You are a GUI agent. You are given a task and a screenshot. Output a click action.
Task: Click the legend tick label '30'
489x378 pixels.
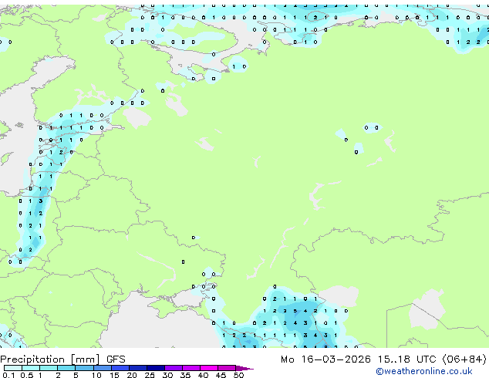(x=167, y=375)
